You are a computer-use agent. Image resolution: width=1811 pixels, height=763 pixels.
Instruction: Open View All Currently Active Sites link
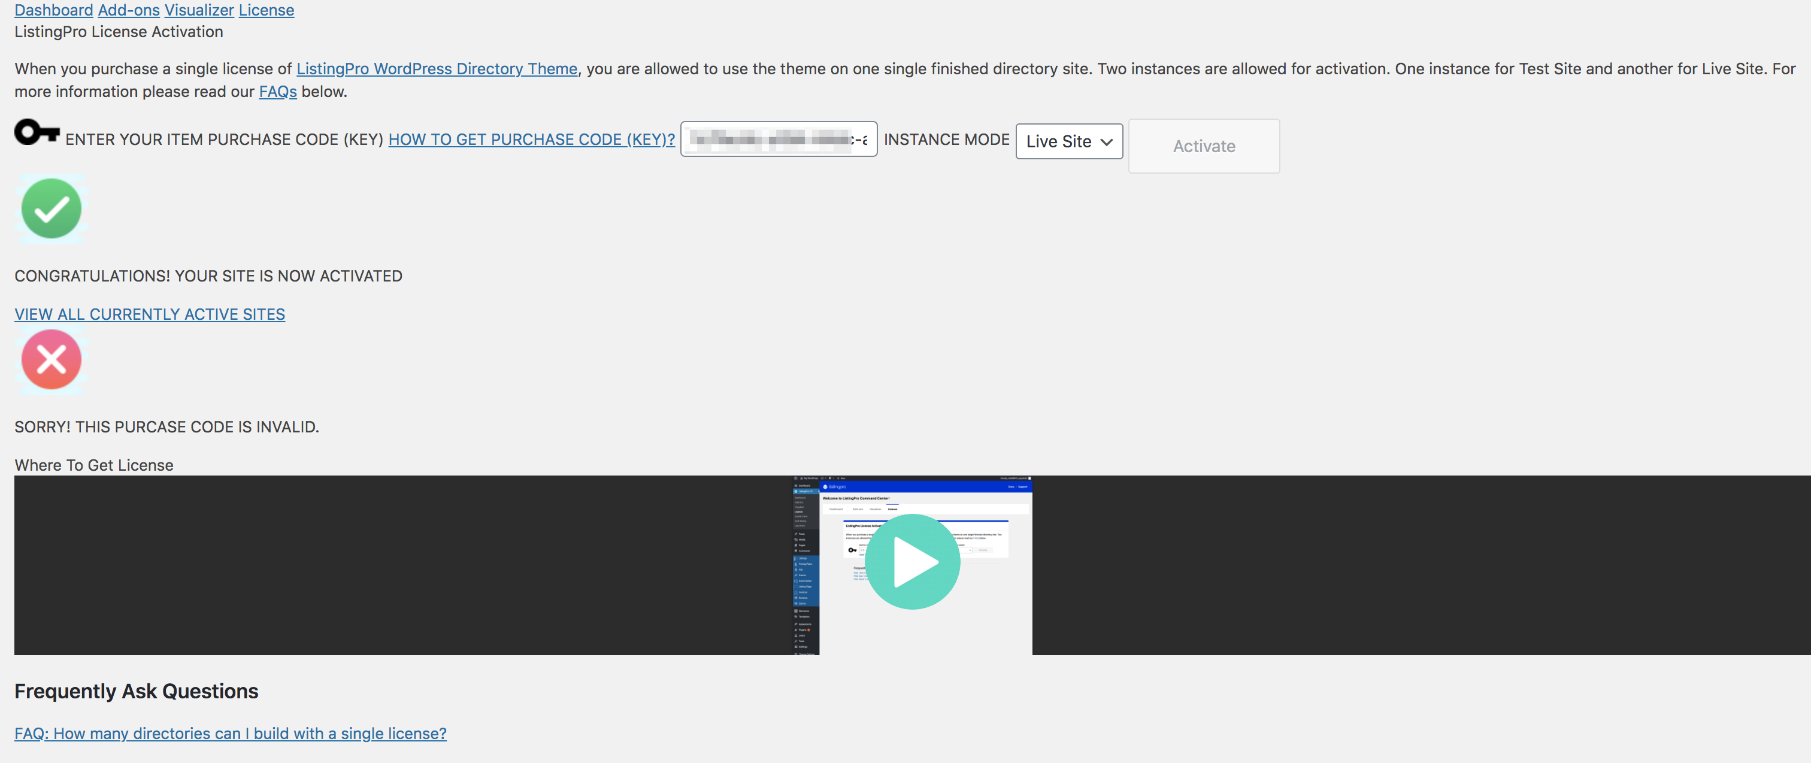150,314
